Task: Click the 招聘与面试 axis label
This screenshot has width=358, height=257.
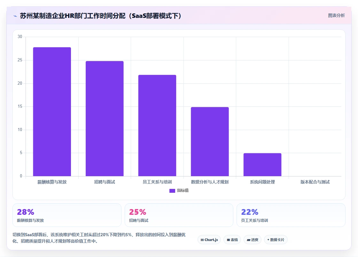Action: (105, 182)
